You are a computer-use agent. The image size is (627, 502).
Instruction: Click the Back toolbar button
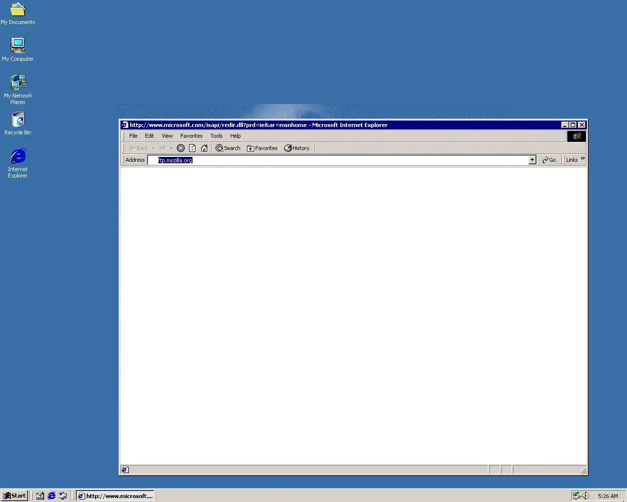[x=138, y=148]
